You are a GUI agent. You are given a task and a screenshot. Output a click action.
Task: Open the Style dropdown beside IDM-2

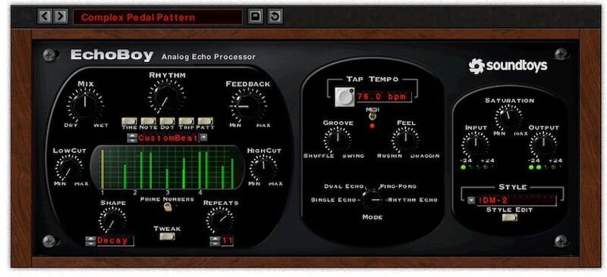coord(470,200)
